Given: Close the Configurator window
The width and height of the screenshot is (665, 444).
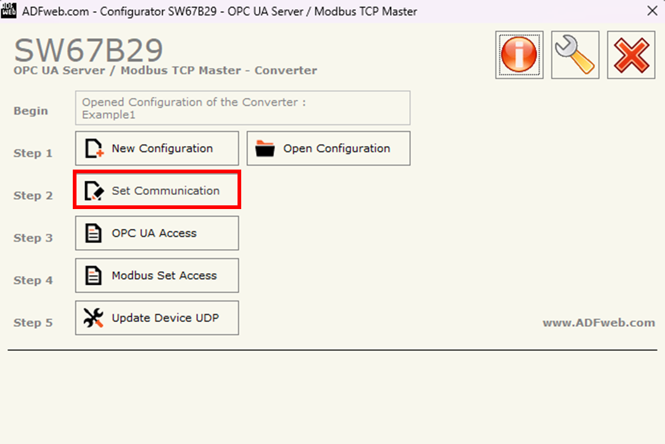Looking at the screenshot, I should point(652,11).
